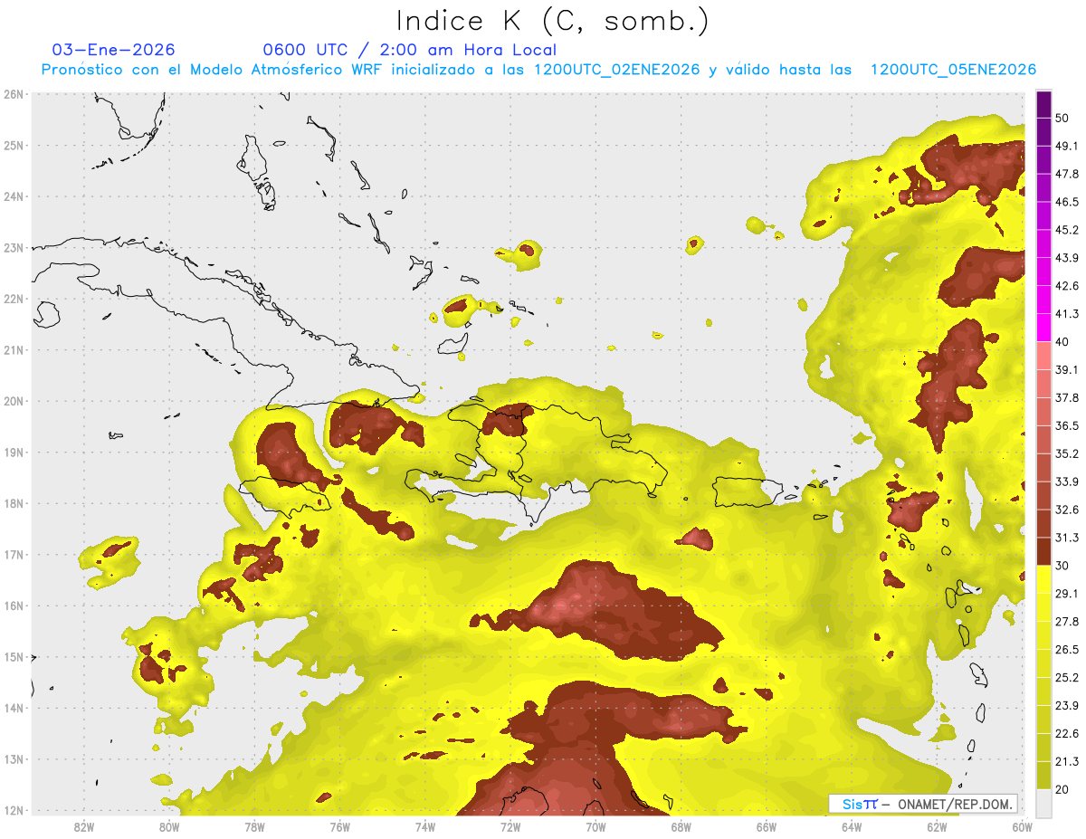Click the colorbar value 22.6
This screenshot has width=1086, height=839.
point(1066,733)
